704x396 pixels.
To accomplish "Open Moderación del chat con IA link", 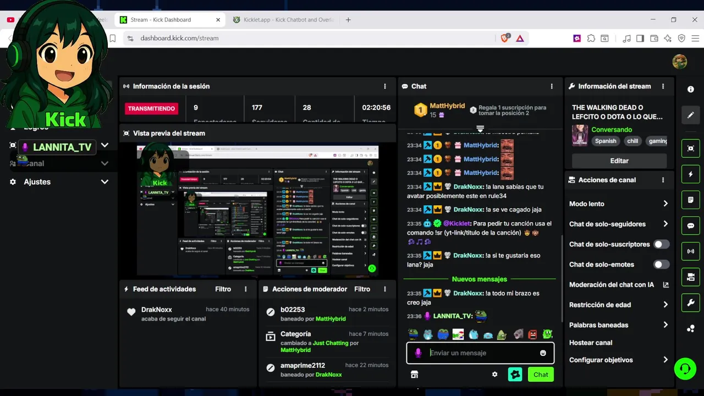I will point(618,285).
